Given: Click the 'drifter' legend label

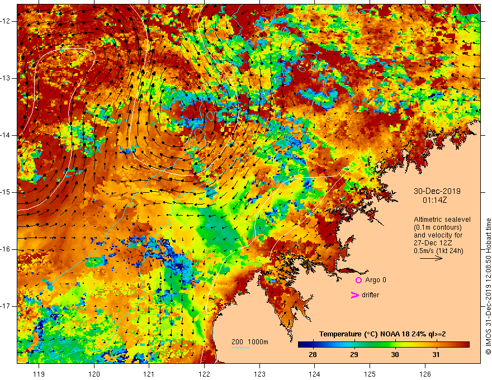Looking at the screenshot, I should pos(370,295).
